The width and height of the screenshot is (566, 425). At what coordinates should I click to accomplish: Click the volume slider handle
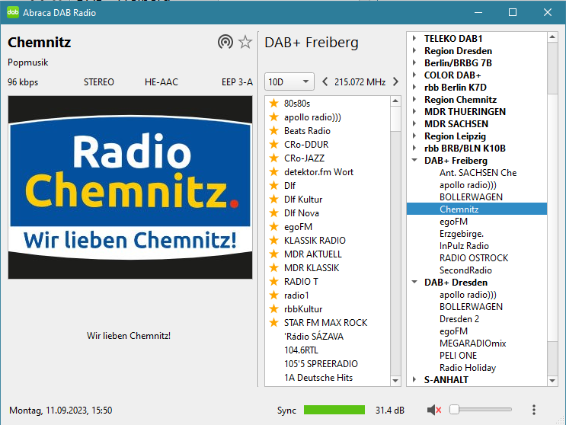tap(454, 410)
